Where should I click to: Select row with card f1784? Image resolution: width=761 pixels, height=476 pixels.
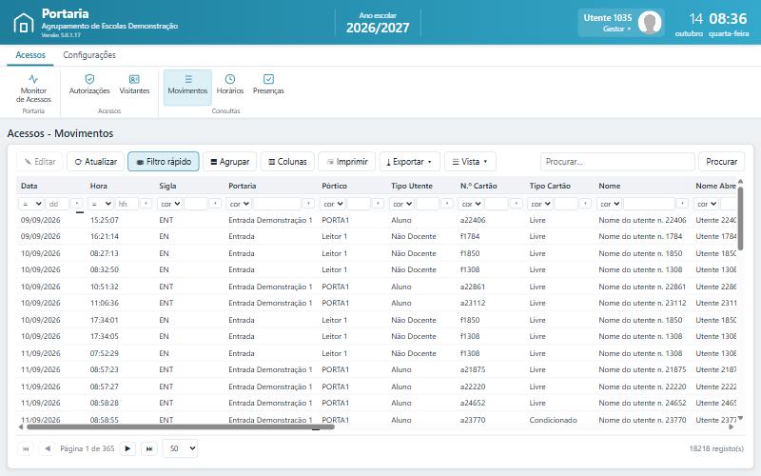click(377, 236)
